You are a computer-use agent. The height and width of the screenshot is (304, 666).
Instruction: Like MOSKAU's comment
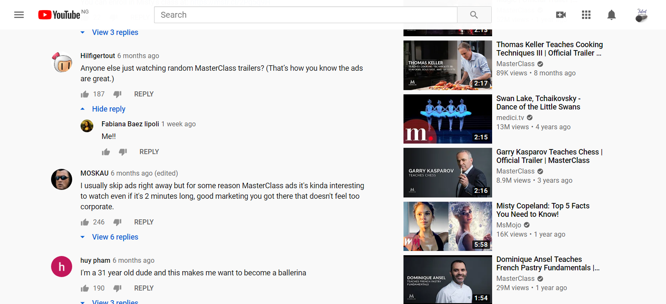[85, 222]
